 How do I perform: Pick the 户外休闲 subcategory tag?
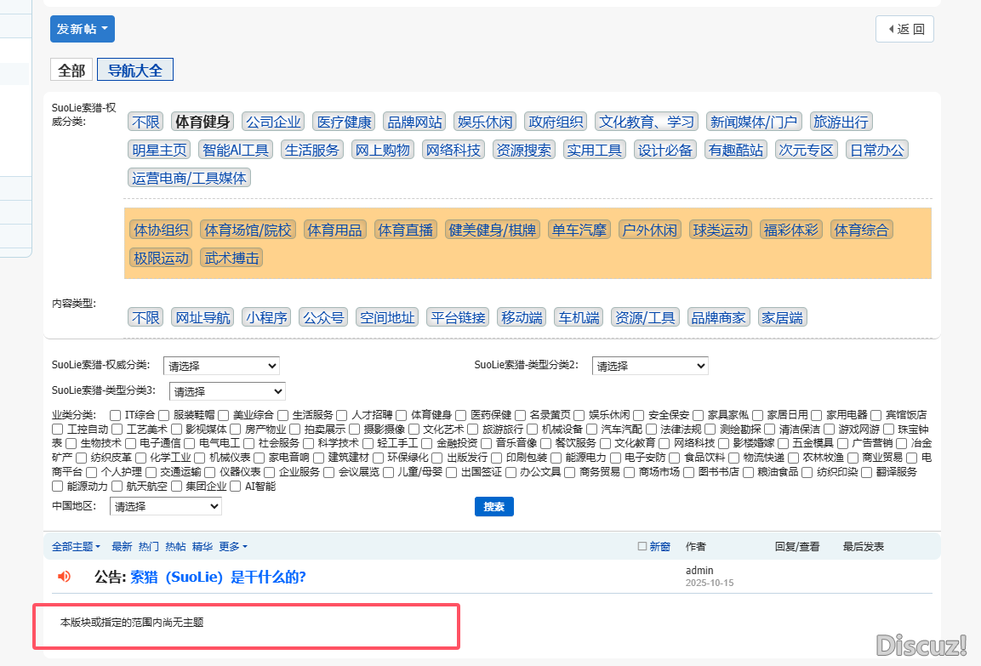[x=648, y=230]
